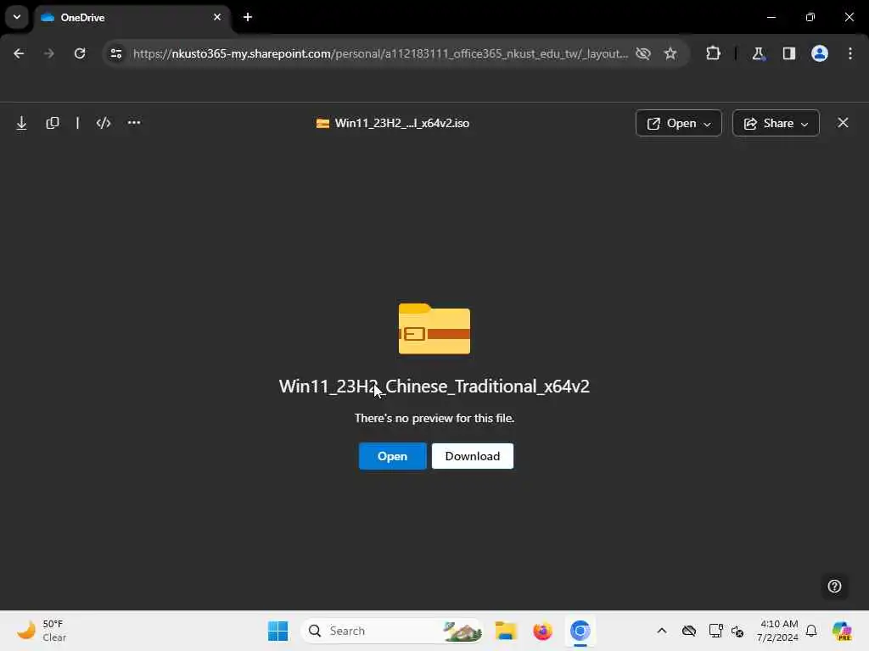Open notifications bell icon
Viewport: 869px width, 651px height.
pyautogui.click(x=811, y=631)
